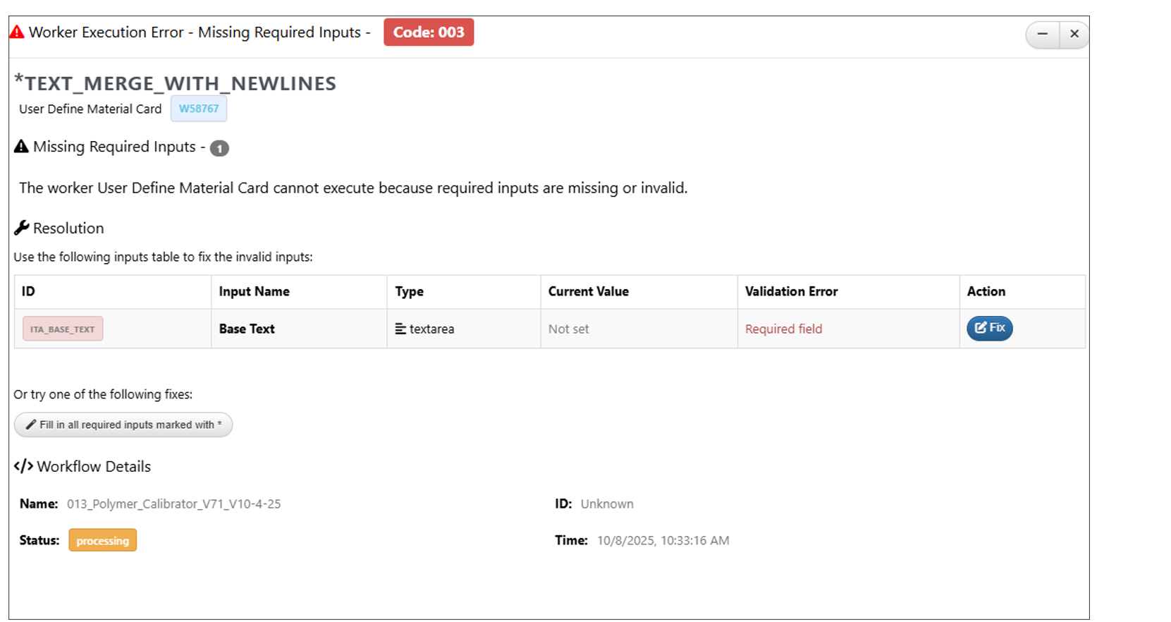Minimize the error dialog

click(x=1042, y=34)
